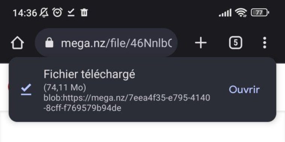Tap the 74,11 Mo file size text
This screenshot has width=285, height=142.
pyautogui.click(x=65, y=88)
